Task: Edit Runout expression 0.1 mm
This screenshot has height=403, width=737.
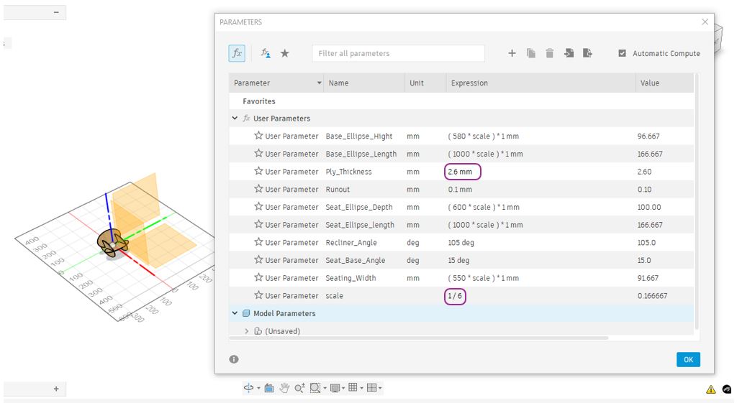Action: tap(460, 190)
